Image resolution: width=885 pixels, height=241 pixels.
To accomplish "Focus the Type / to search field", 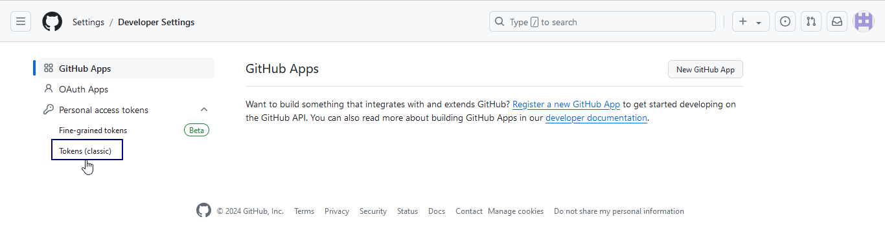I will [603, 21].
